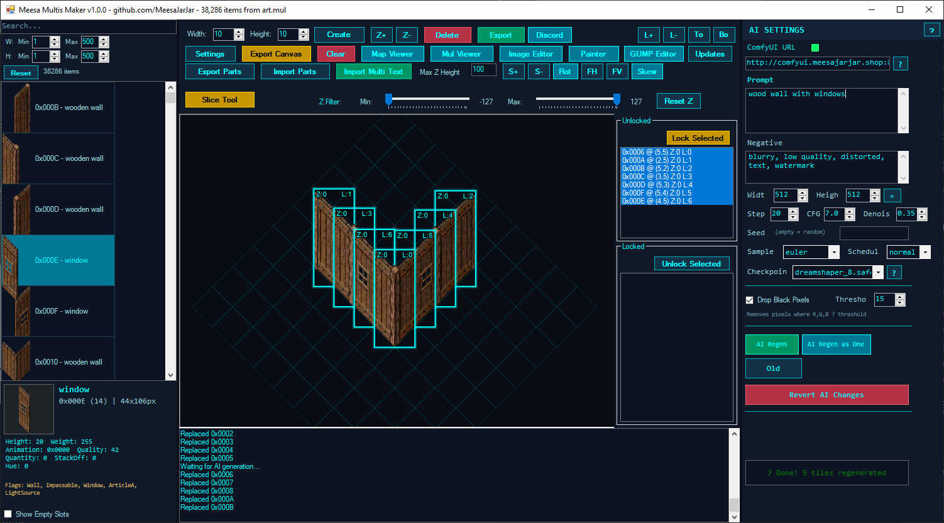
Task: Click the S- scale down button
Action: (539, 72)
